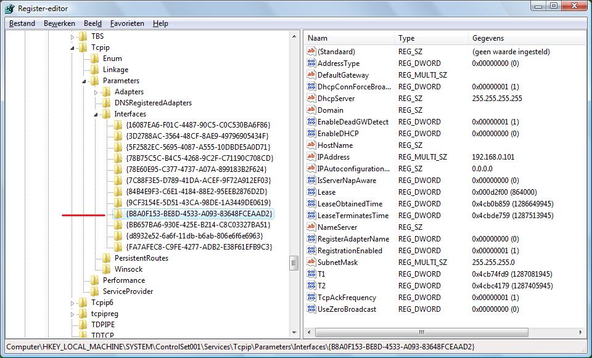Click the SubnetMask value icon
Image resolution: width=592 pixels, height=358 pixels.
coord(311,262)
